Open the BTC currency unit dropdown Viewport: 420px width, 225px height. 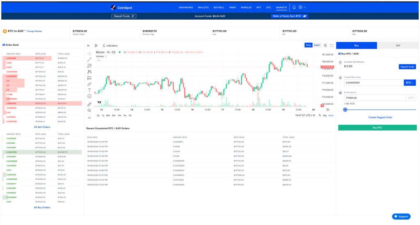[x=410, y=83]
